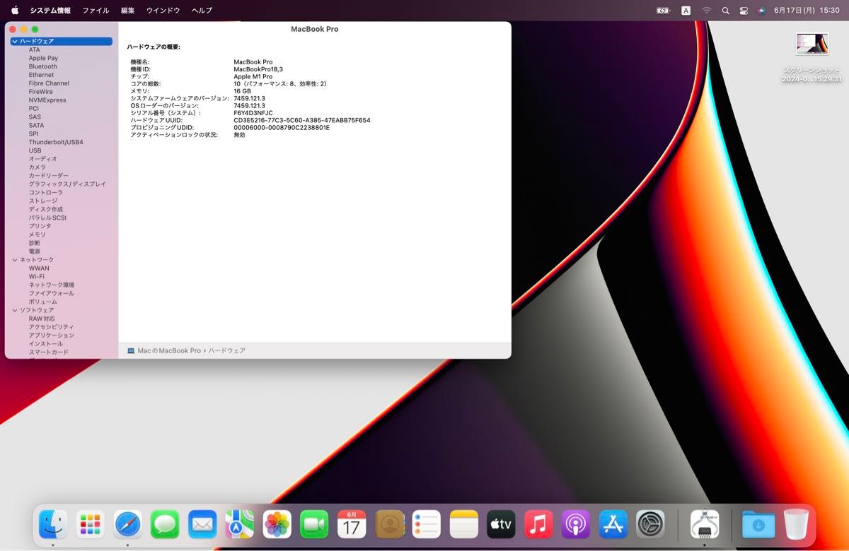Collapse the ハードウェア section

coord(14,42)
